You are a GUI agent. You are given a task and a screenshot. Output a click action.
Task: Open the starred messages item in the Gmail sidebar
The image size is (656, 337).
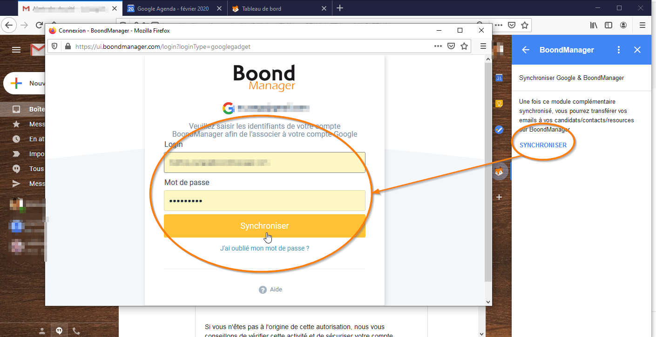point(23,124)
